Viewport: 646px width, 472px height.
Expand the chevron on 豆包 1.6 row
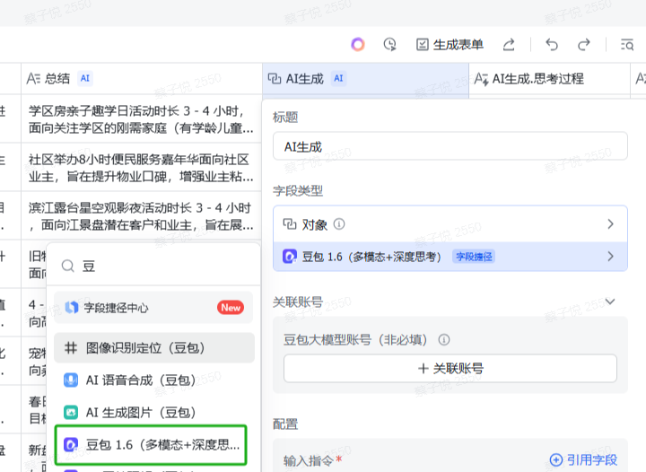click(611, 256)
